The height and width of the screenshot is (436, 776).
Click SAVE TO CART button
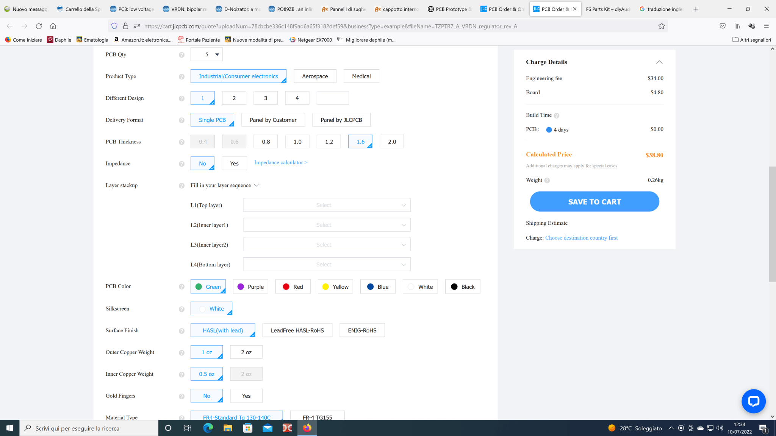pos(595,202)
